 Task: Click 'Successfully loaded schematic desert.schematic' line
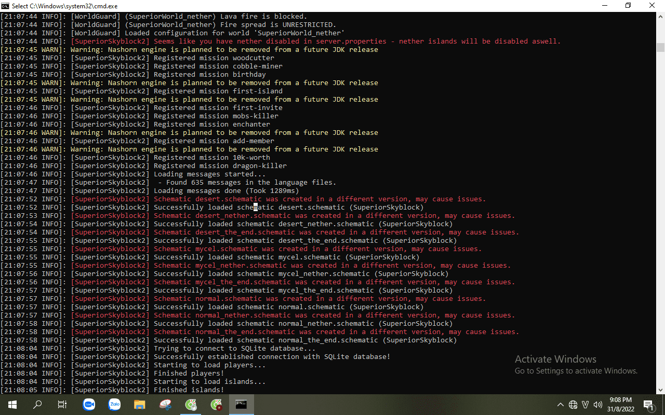[212, 208]
